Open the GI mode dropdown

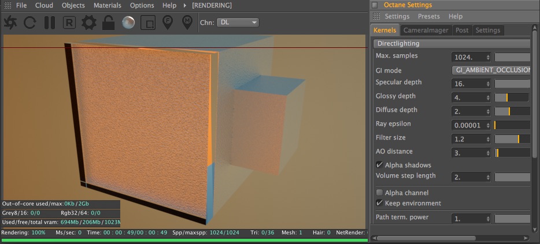tap(491, 70)
